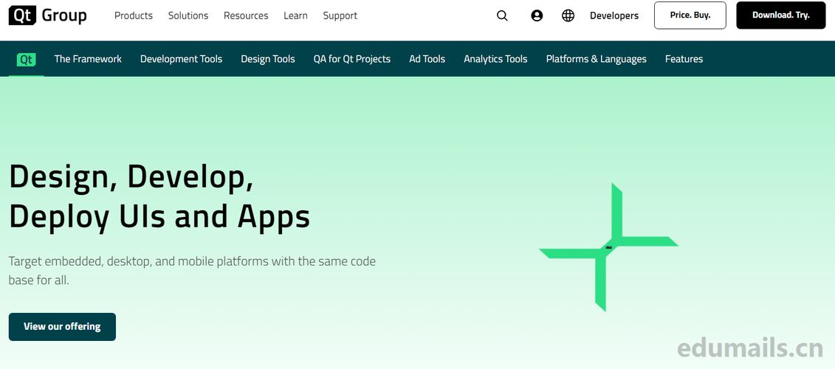Open Ad Tools in subnav

coord(427,59)
